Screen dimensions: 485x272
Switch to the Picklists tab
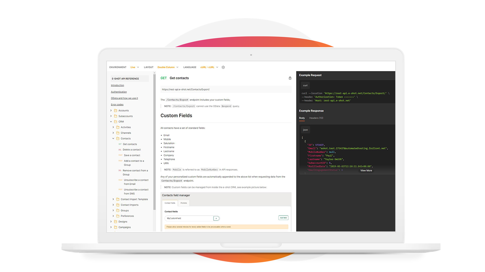183,203
